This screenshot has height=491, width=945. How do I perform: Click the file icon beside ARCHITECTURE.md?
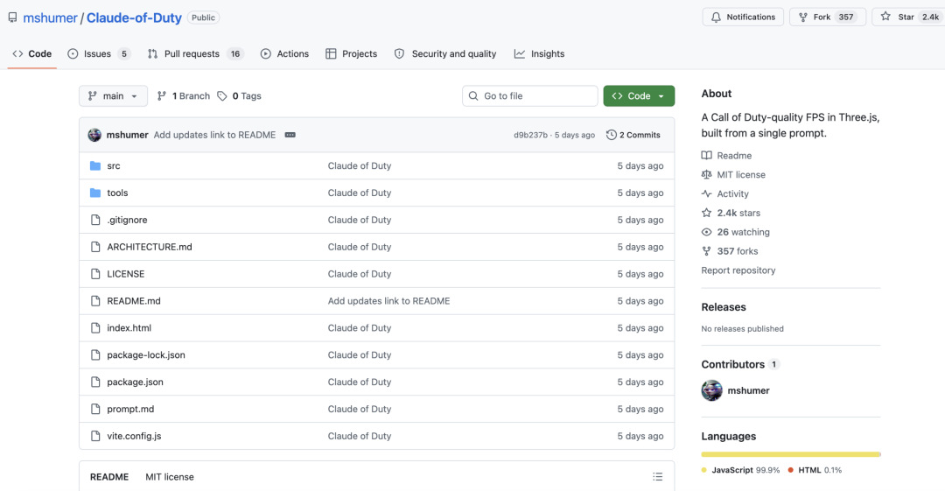pos(95,247)
